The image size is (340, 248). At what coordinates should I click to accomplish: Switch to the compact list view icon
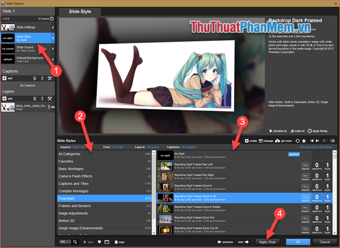pyautogui.click(x=332, y=141)
